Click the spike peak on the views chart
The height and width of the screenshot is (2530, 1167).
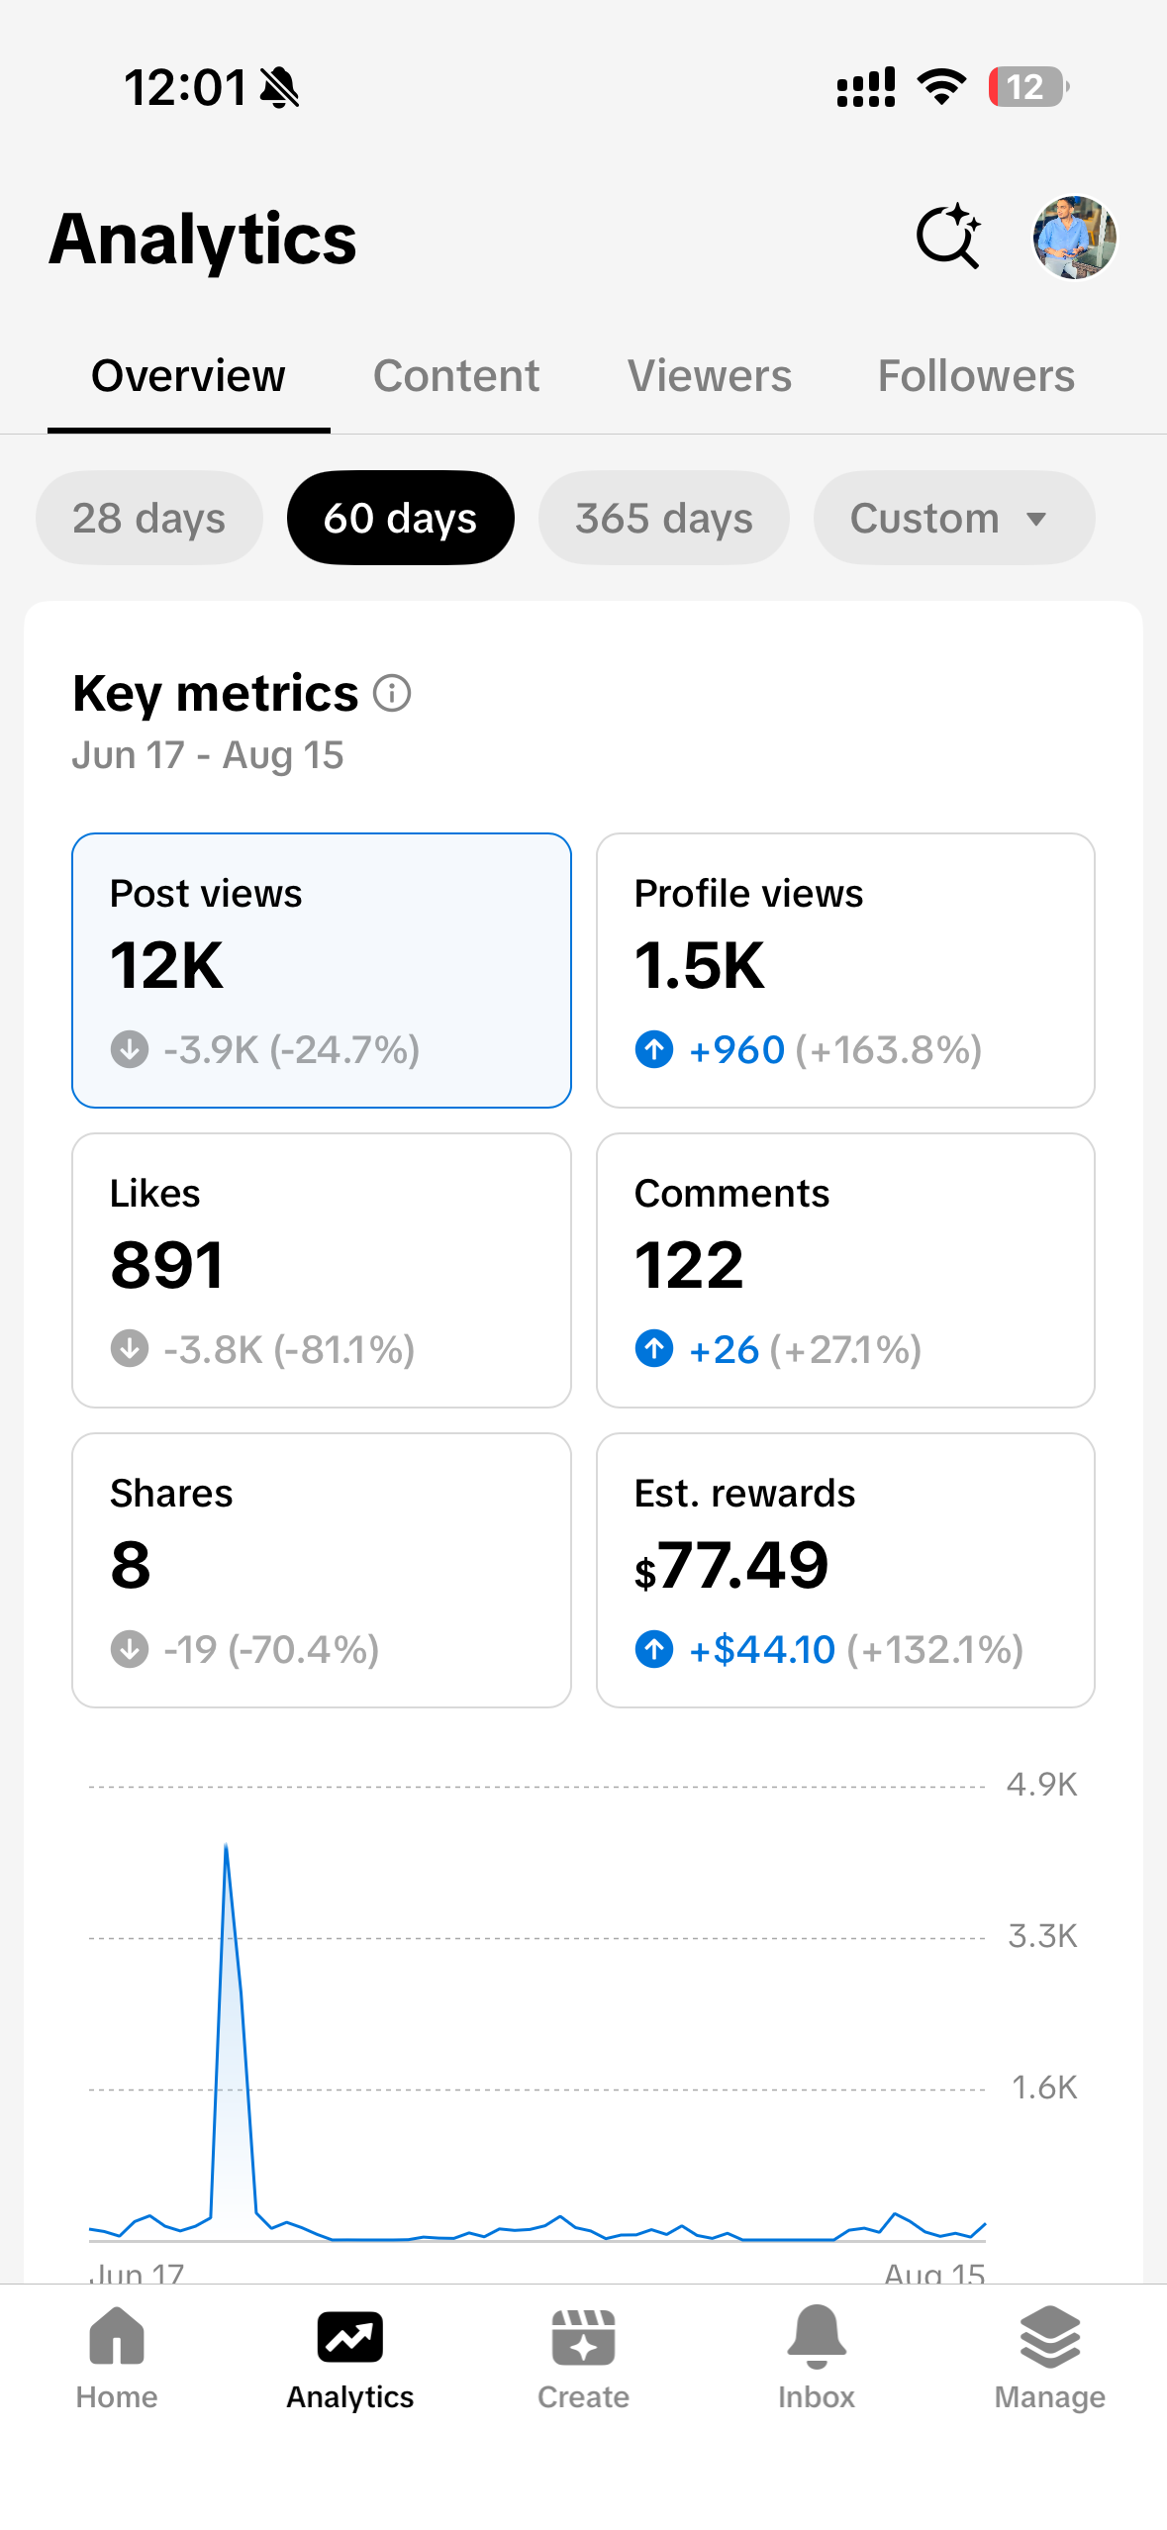tap(226, 1846)
